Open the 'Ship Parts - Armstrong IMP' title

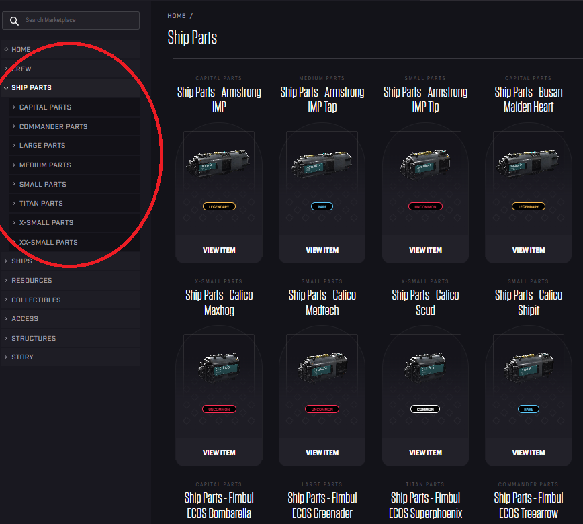point(219,99)
